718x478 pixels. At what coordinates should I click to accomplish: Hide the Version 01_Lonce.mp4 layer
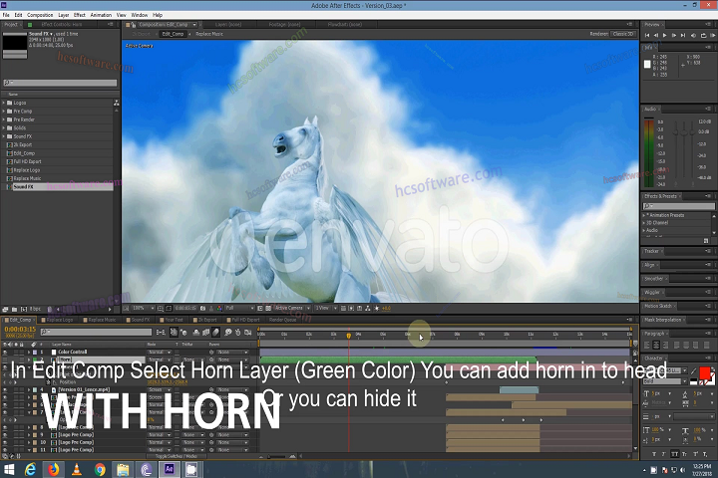pyautogui.click(x=5, y=390)
